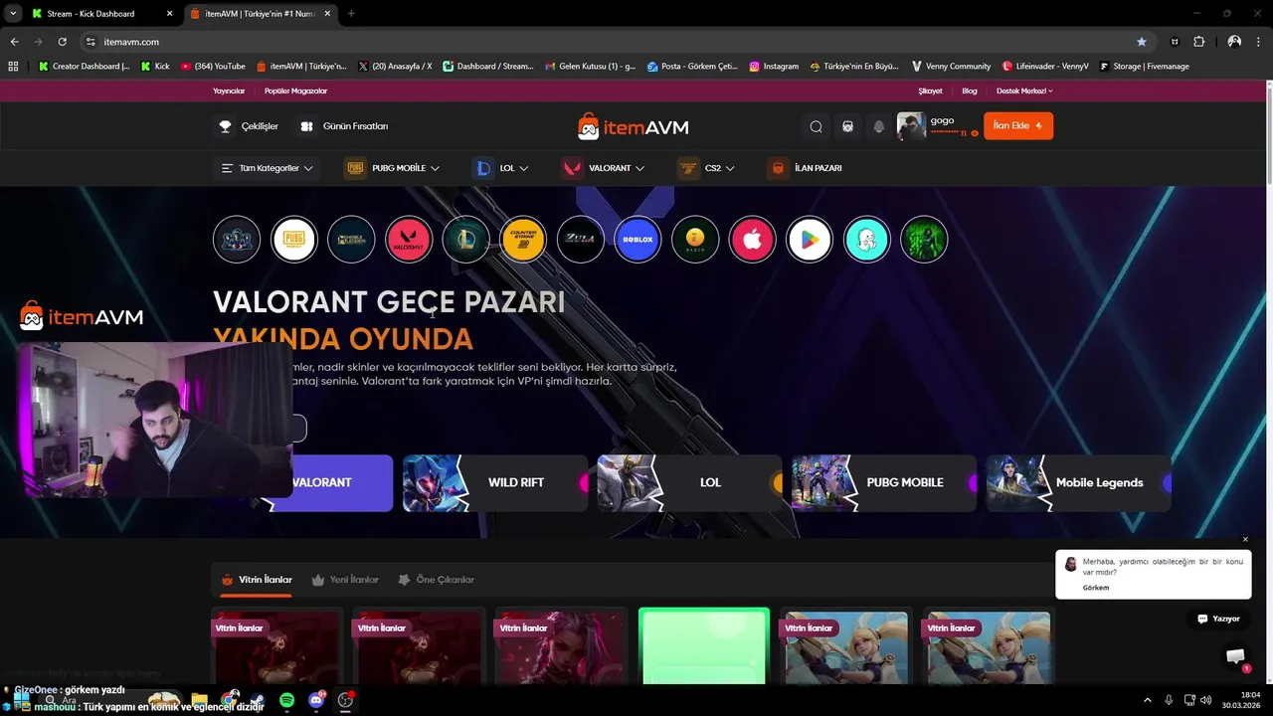Image resolution: width=1273 pixels, height=716 pixels.
Task: Click the site search magnifier icon
Action: tap(817, 126)
